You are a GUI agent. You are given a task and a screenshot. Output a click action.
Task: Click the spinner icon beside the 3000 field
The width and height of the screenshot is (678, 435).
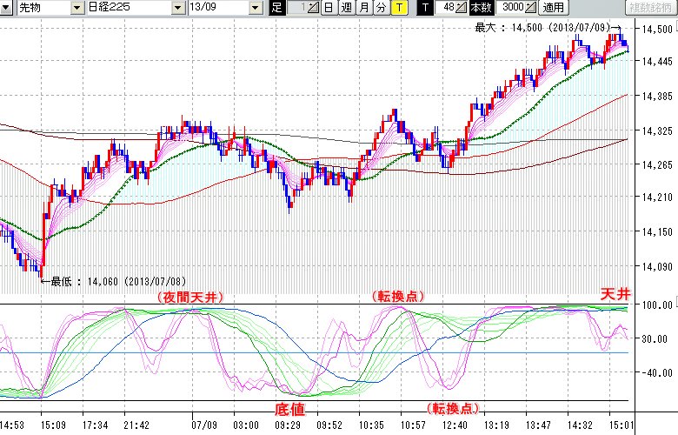(531, 8)
